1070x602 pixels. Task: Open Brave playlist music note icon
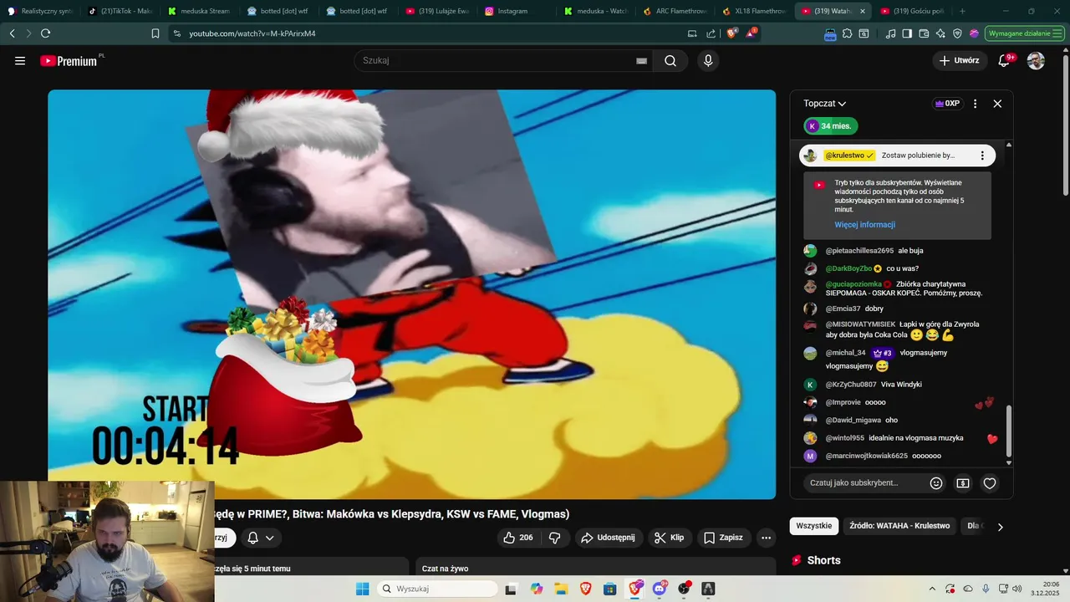pos(890,33)
